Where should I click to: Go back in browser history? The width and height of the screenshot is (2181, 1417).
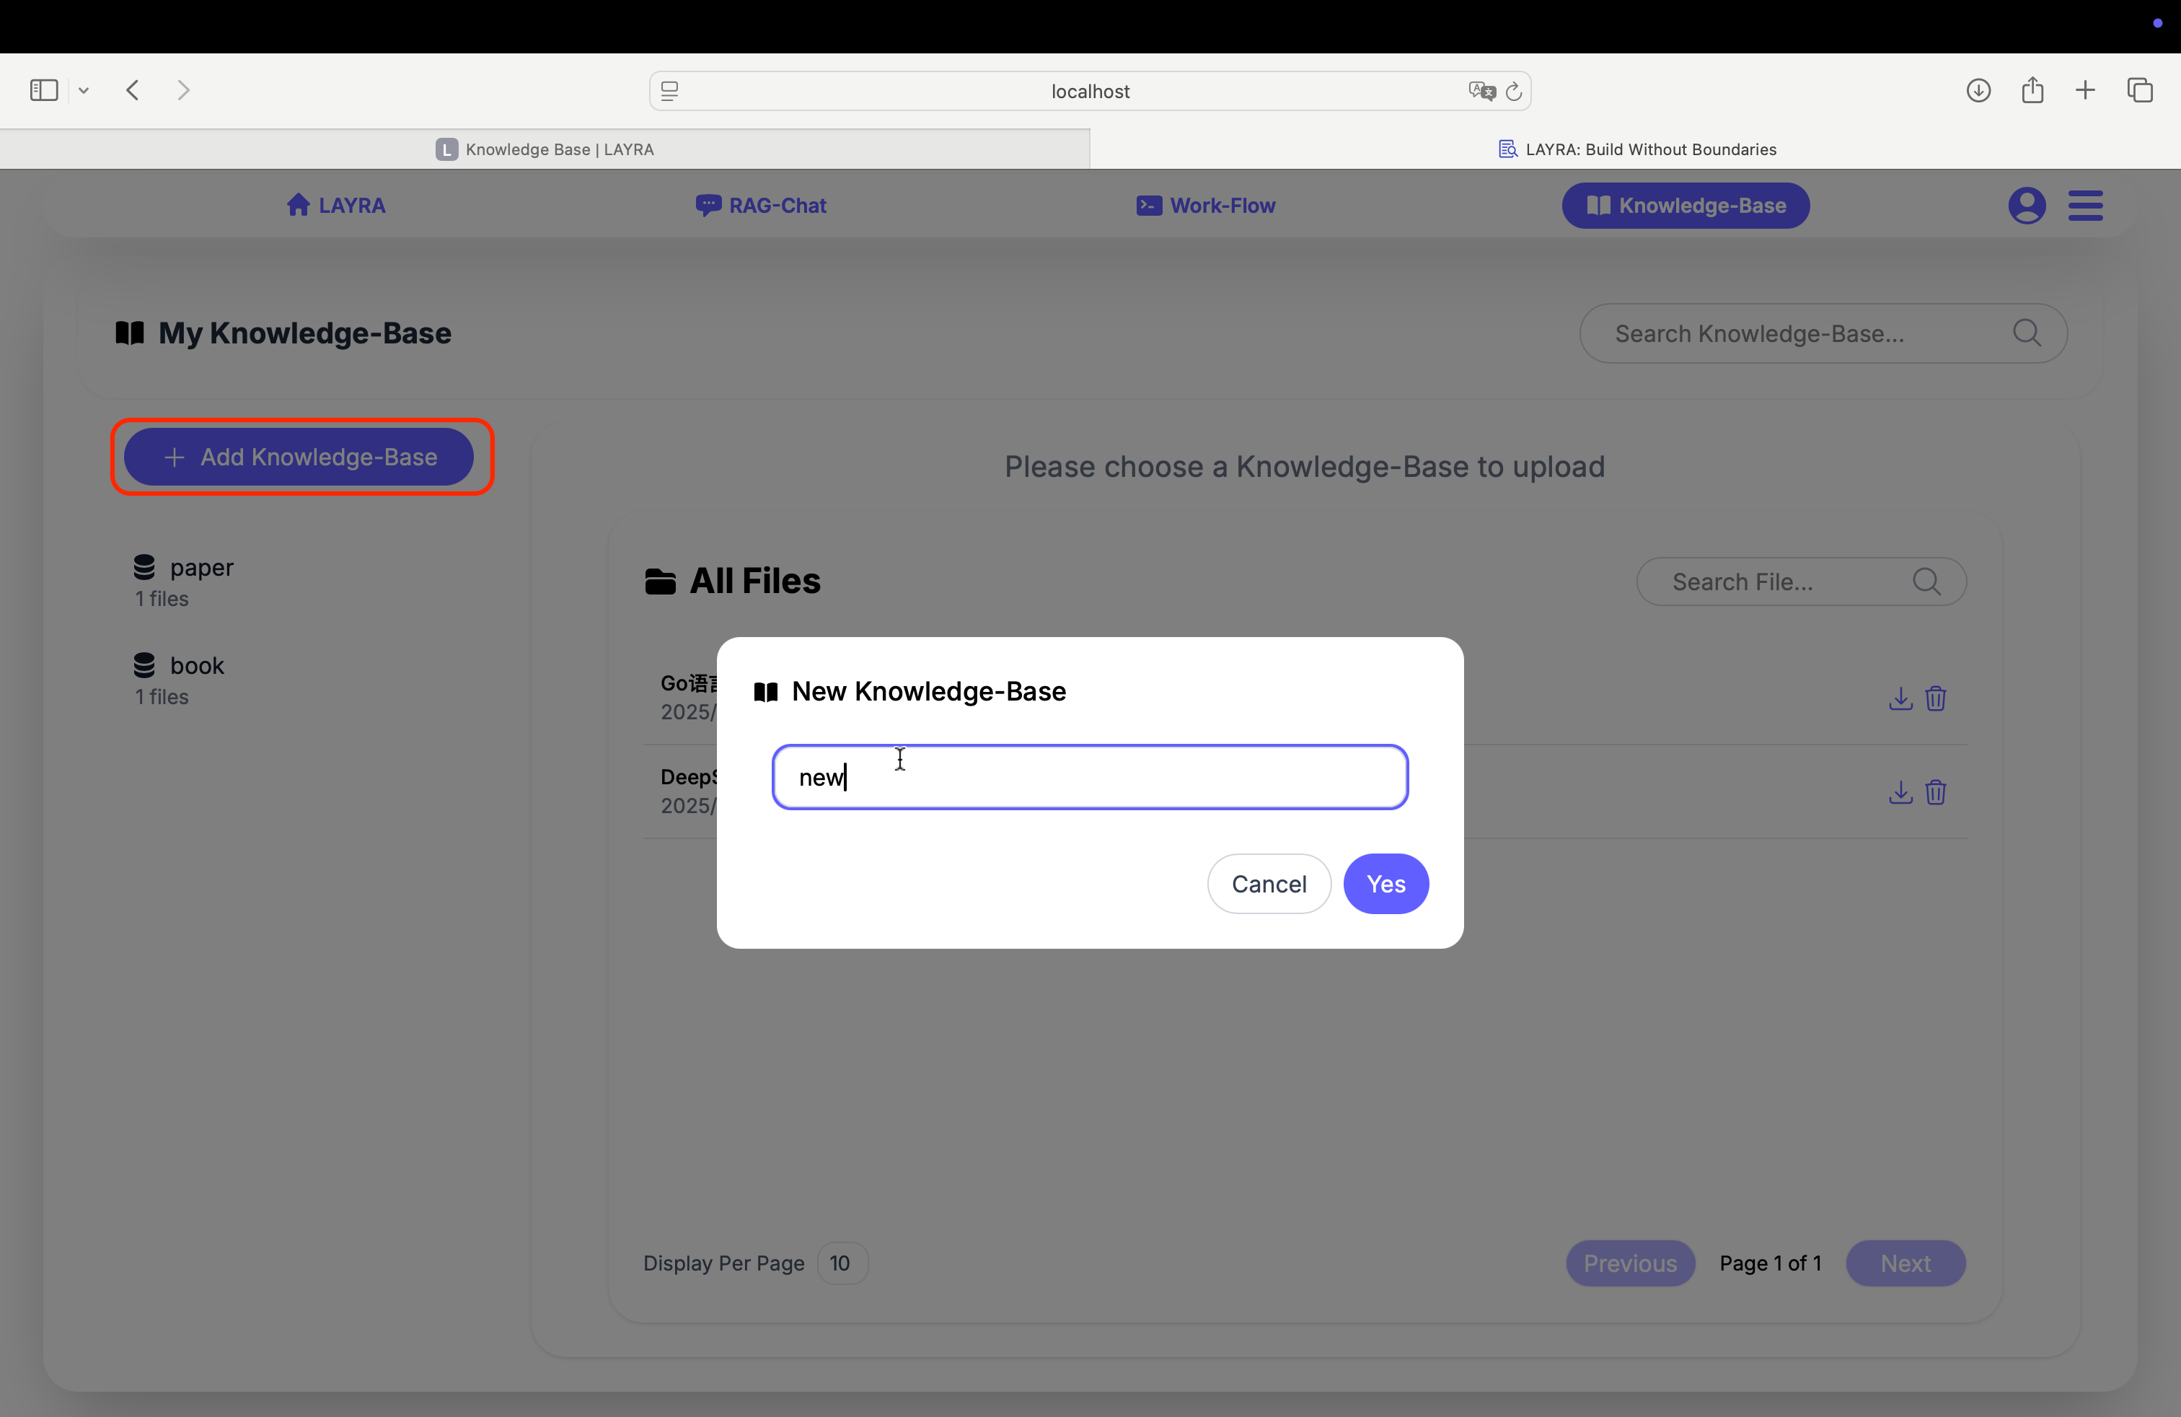point(133,89)
